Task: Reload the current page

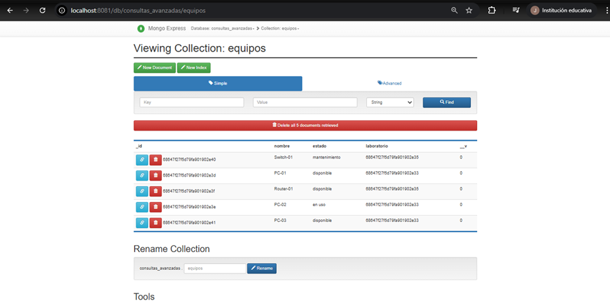Action: (x=43, y=10)
